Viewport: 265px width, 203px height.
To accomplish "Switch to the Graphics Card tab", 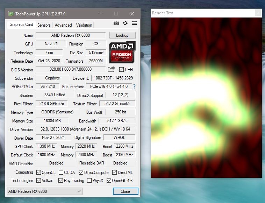I will point(21,24).
